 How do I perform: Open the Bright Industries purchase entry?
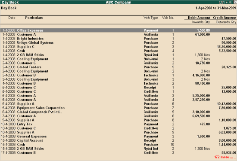tap(118, 39)
